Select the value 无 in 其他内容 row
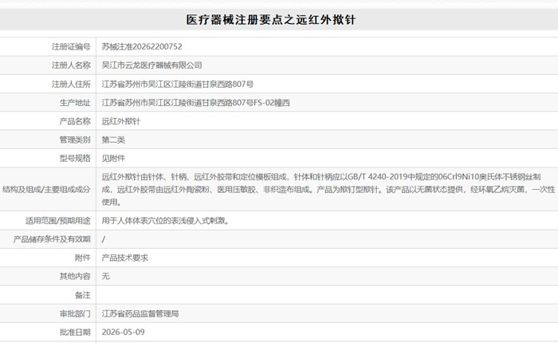 click(106, 276)
